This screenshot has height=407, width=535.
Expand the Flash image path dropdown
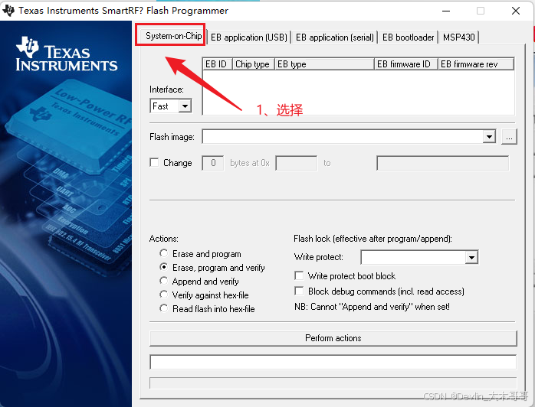click(489, 137)
